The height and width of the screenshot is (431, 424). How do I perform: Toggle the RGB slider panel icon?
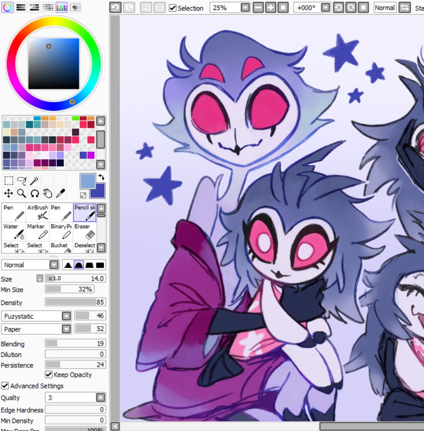pos(21,8)
